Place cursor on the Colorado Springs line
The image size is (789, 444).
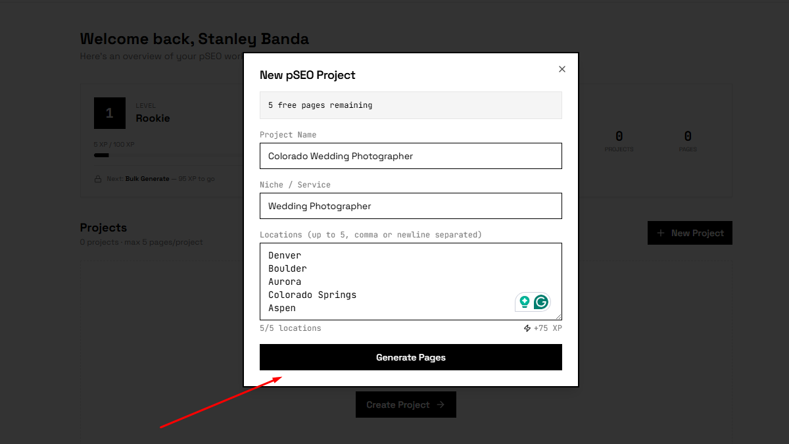(x=312, y=295)
